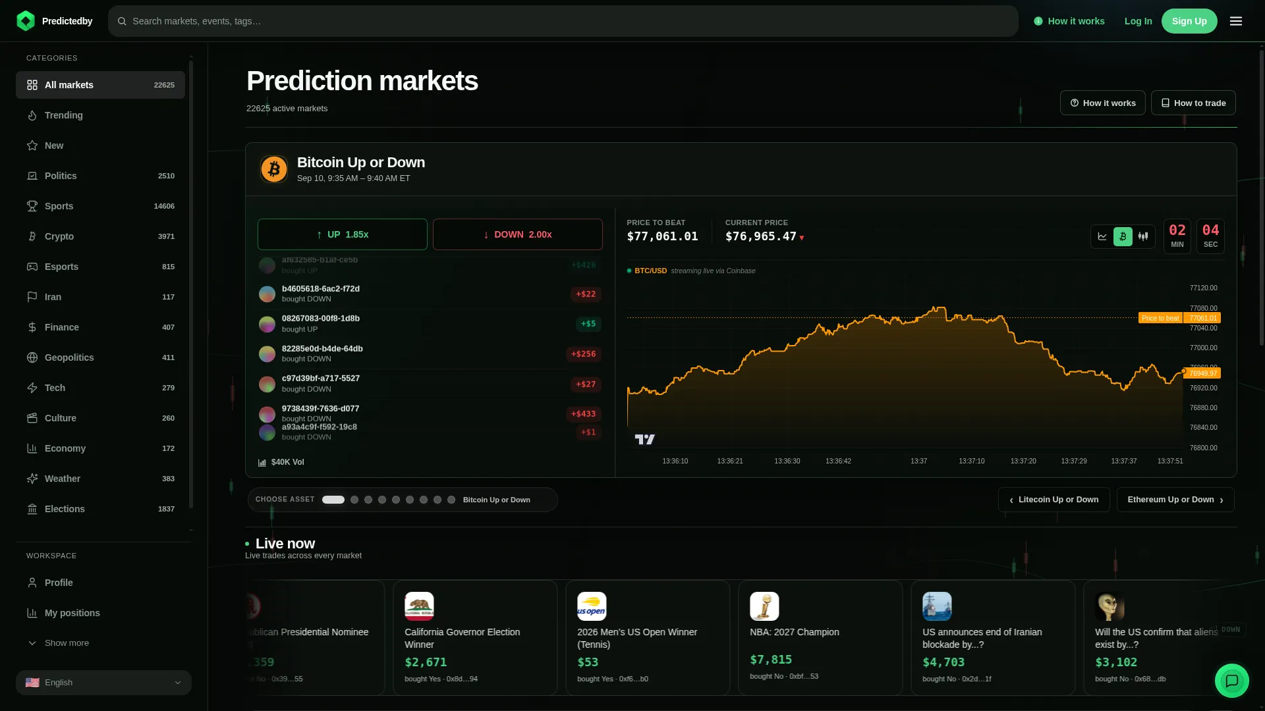Select the Bitcoin chart mode icon
Viewport: 1265px width, 711px height.
click(x=1123, y=236)
